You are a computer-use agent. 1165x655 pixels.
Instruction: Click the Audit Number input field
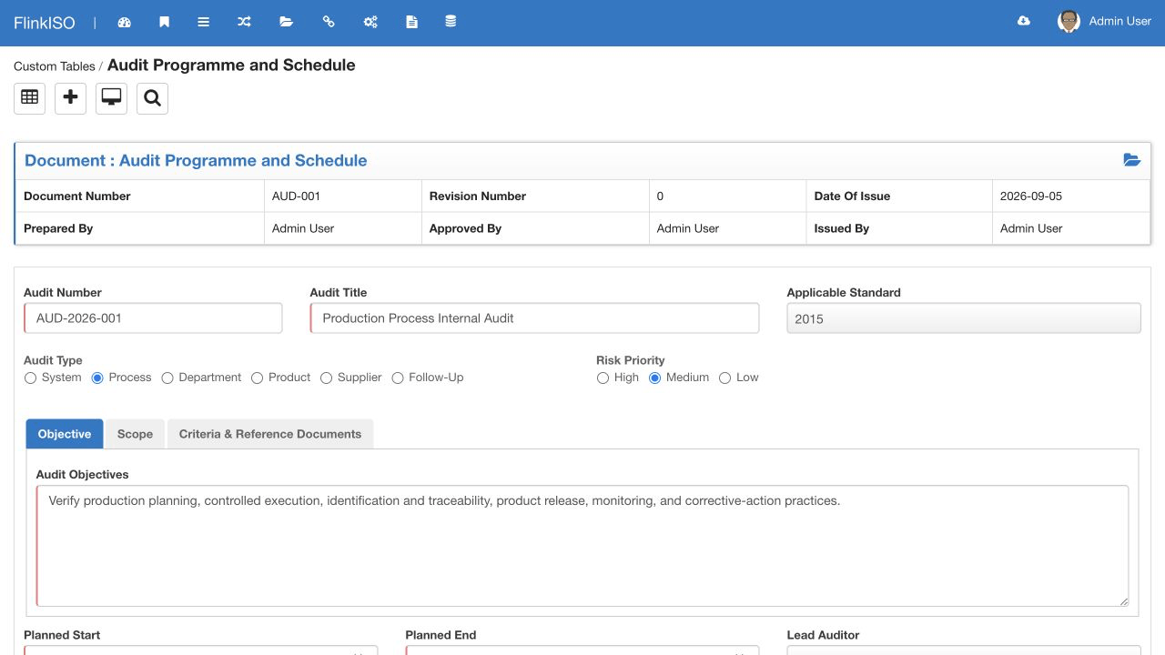click(153, 318)
